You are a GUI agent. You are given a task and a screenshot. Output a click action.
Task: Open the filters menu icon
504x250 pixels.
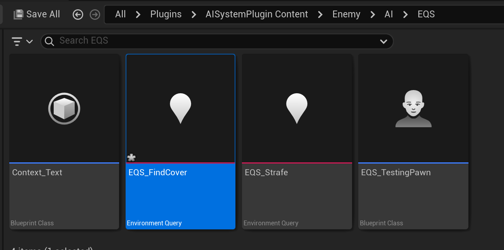tap(22, 41)
